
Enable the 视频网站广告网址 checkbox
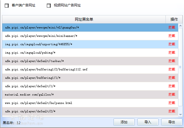49,5
